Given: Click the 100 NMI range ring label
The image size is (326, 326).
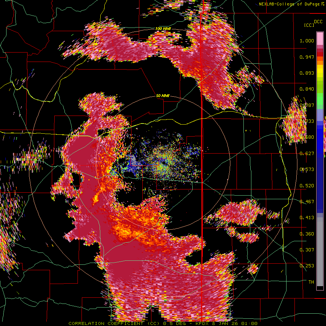Looking at the screenshot, I should pyautogui.click(x=163, y=29).
